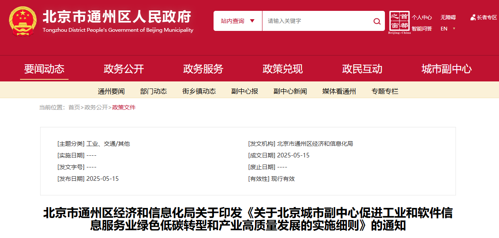This screenshot has height=238, width=499.
Task: Click the national emblem logo
Action: tap(22, 21)
